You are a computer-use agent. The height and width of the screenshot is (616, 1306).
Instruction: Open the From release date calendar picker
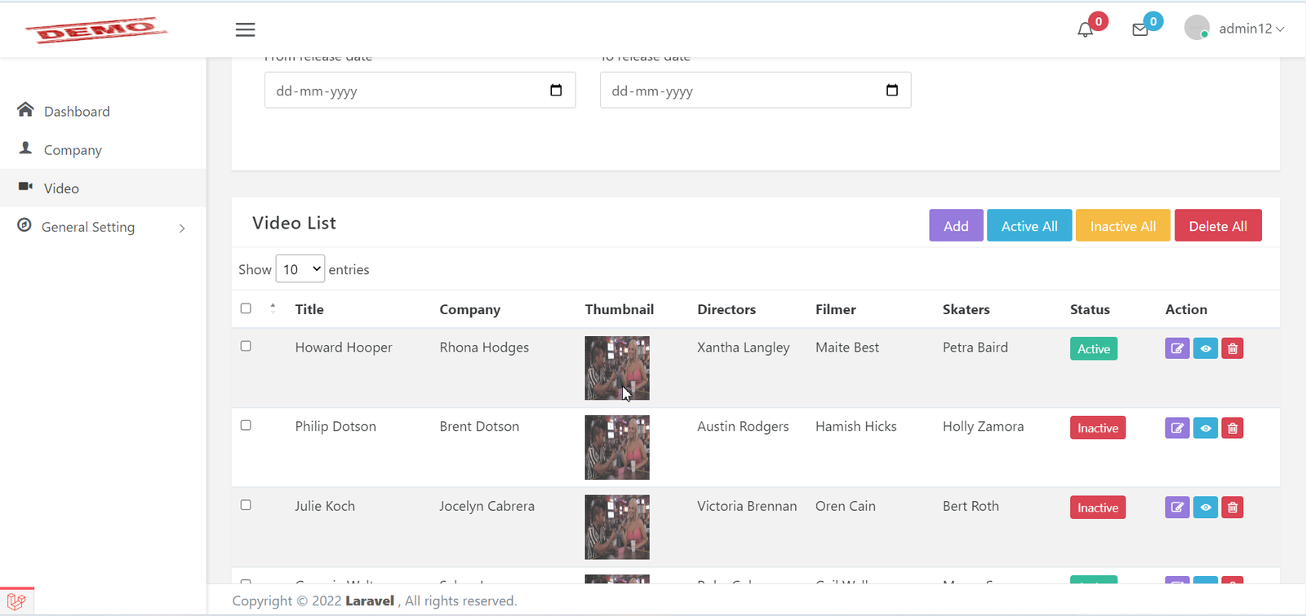pos(556,91)
